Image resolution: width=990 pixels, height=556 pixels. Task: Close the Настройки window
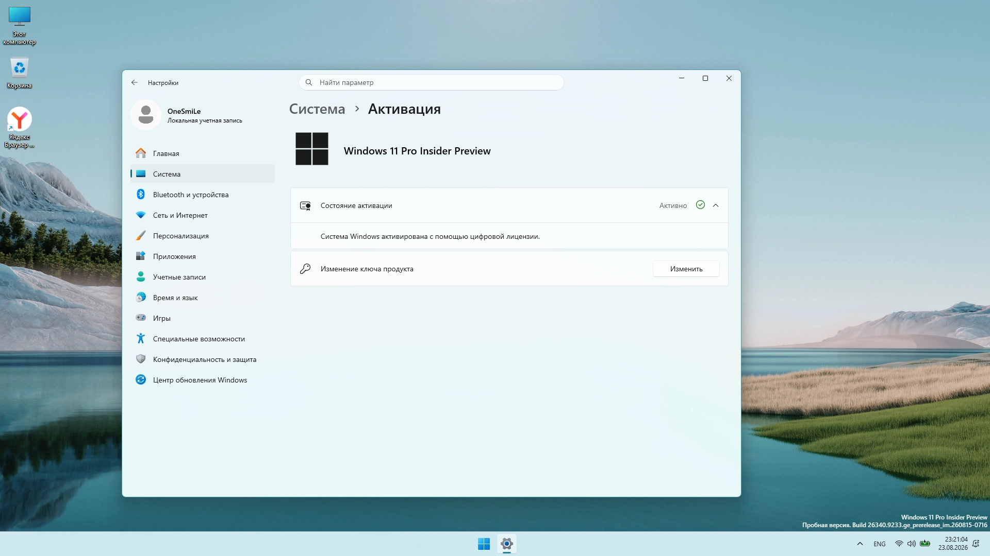coord(729,78)
